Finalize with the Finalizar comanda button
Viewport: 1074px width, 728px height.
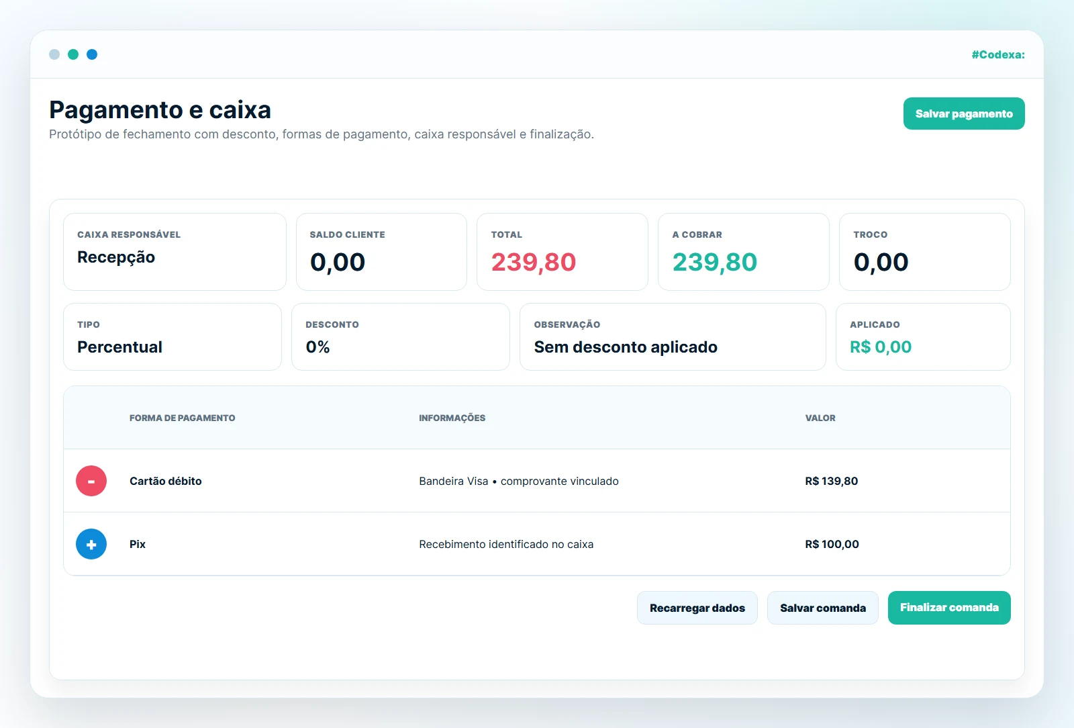pyautogui.click(x=949, y=608)
